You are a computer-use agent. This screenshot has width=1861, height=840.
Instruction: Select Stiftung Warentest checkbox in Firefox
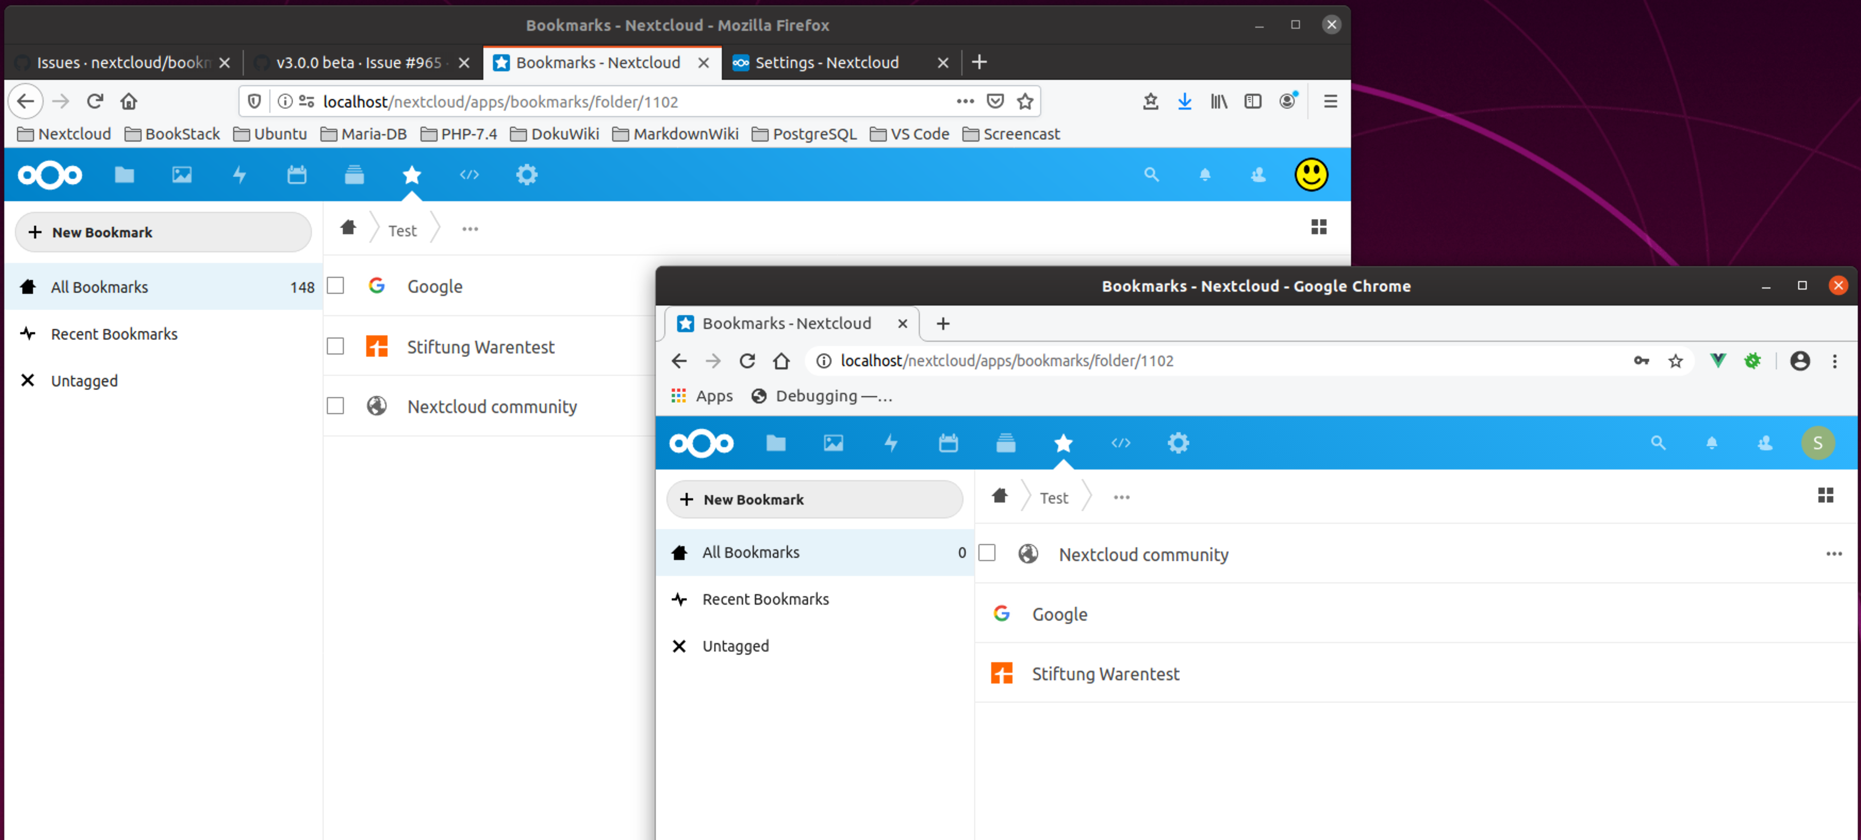tap(335, 346)
